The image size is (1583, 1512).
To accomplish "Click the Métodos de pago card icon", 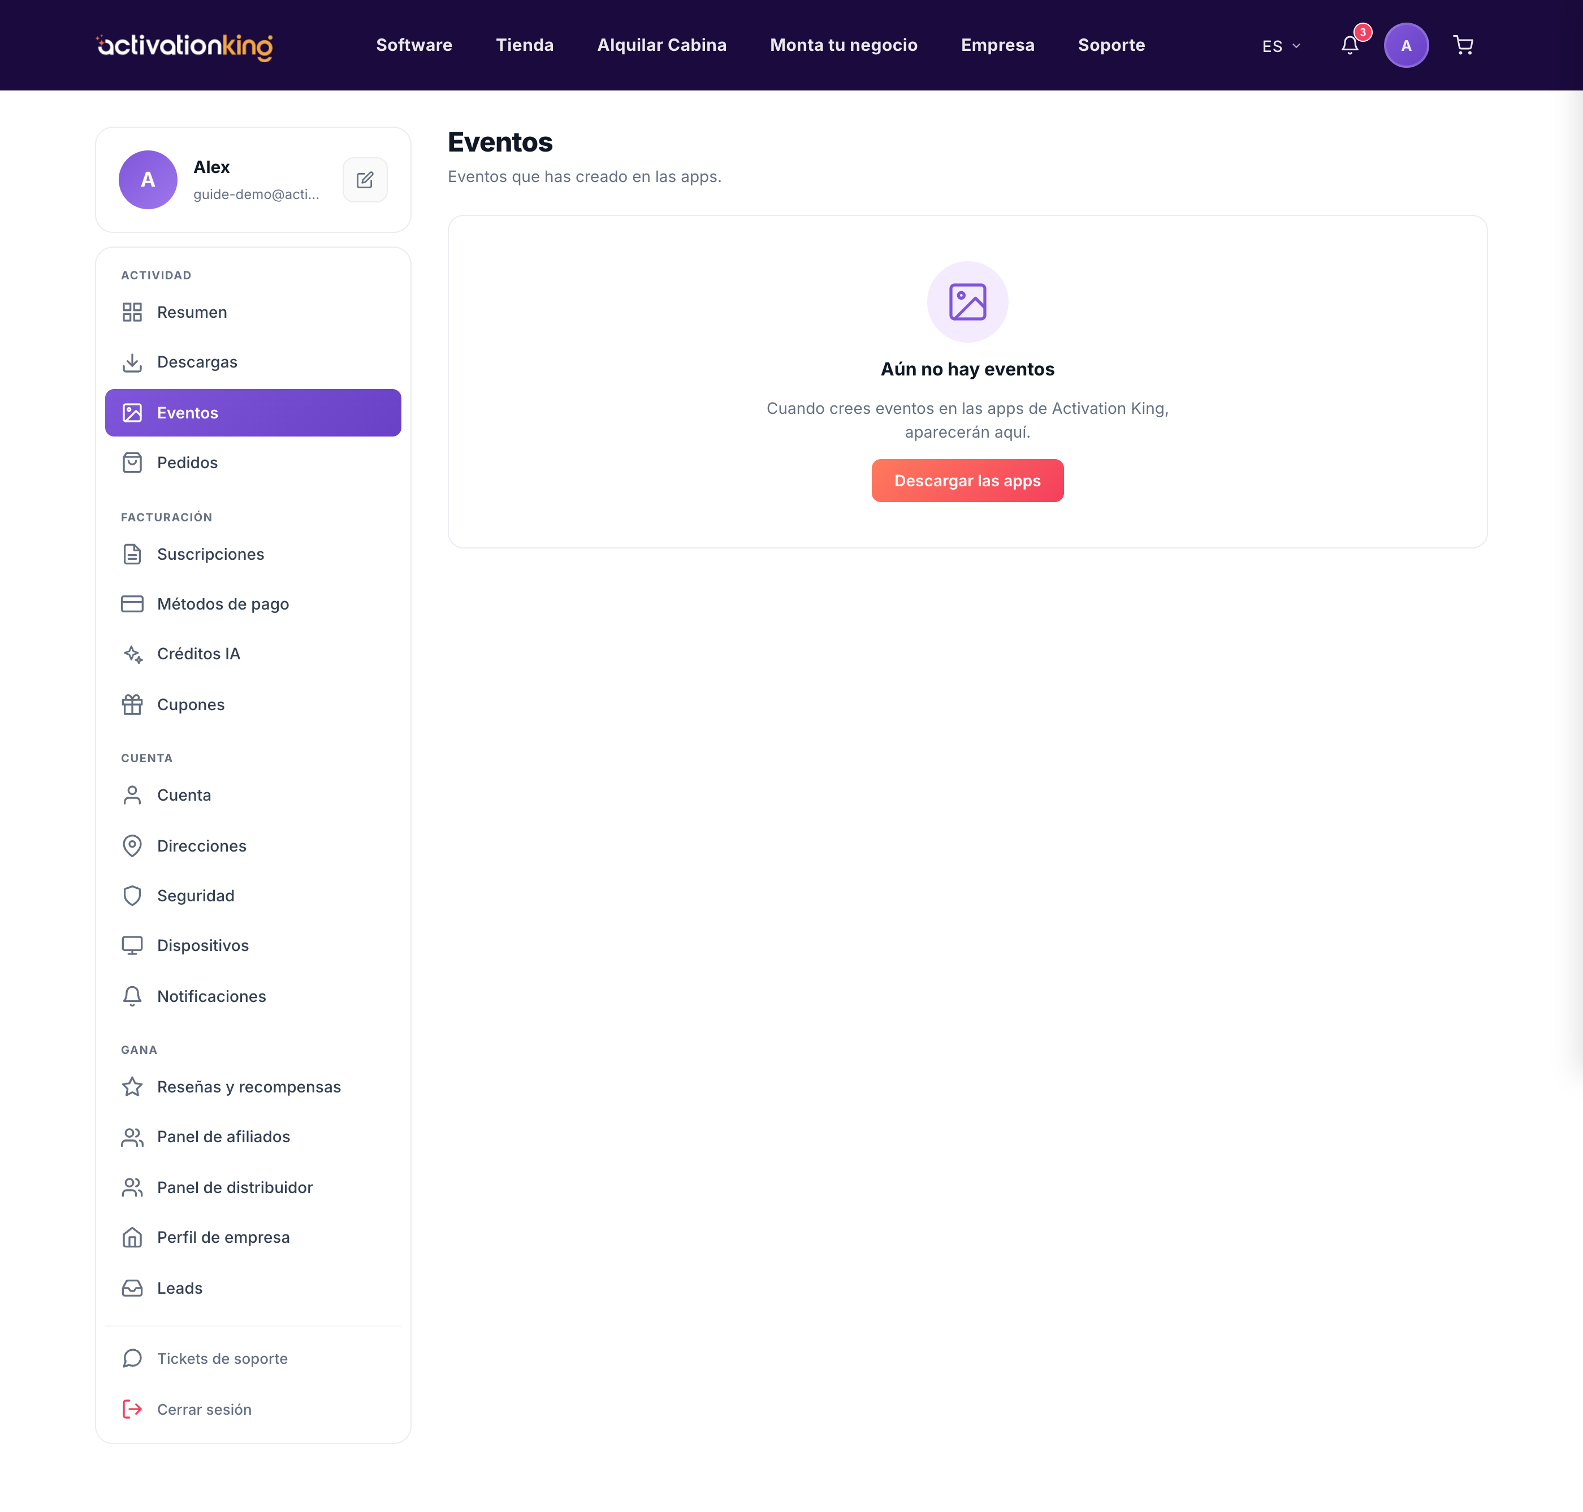I will click(x=132, y=604).
